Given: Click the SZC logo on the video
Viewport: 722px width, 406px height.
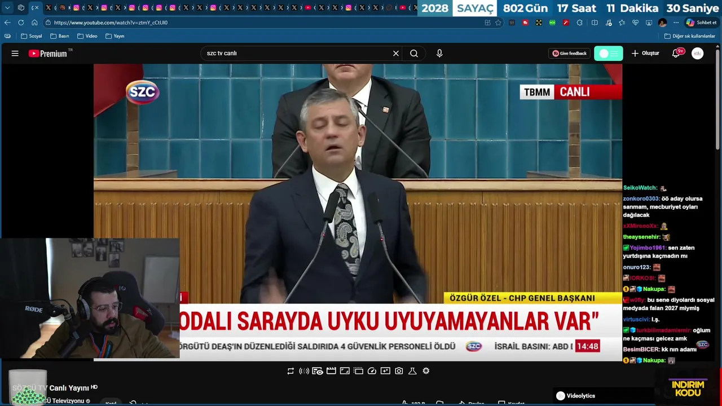Looking at the screenshot, I should pos(142,92).
